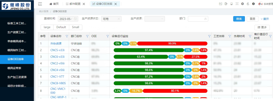Open the CNC4-v56i device link
The height and width of the screenshot is (101, 273).
tap(57, 70)
